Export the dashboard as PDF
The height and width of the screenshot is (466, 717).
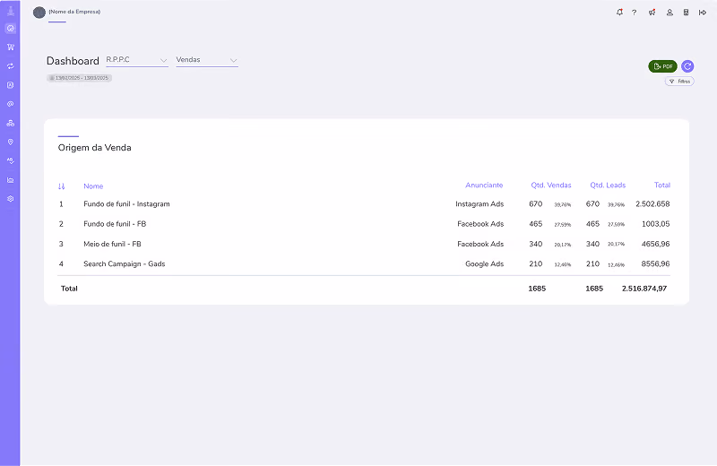[x=662, y=66]
